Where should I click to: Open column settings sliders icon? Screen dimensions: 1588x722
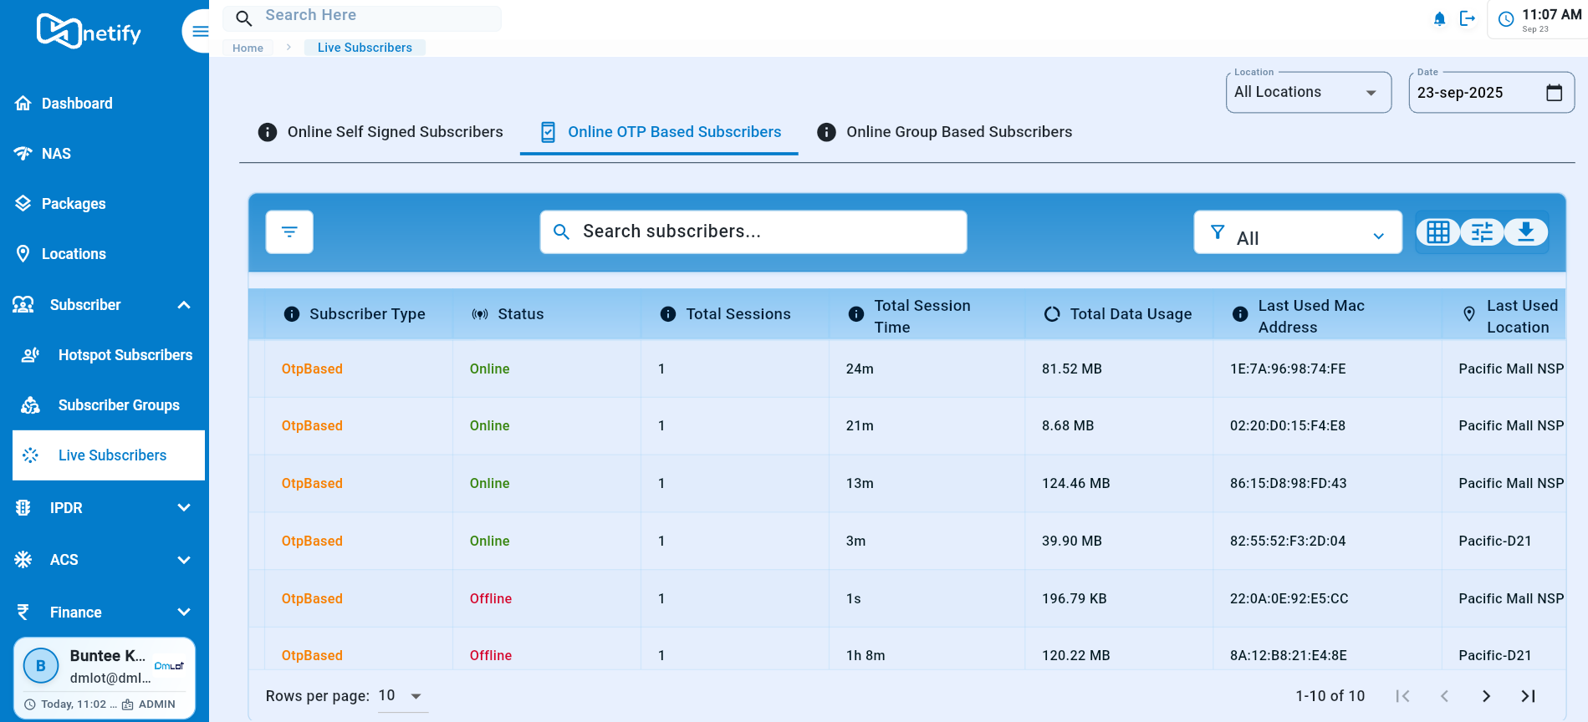(1482, 232)
